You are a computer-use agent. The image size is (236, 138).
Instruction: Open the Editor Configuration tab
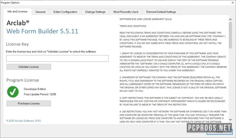pyautogui.click(x=65, y=12)
